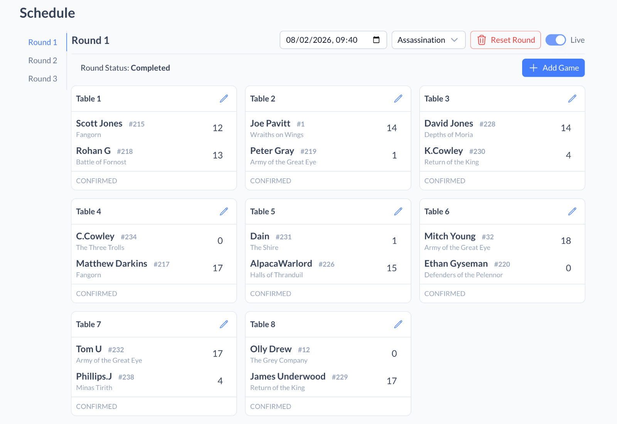
Task: Click the round date and time field
Action: tap(333, 40)
